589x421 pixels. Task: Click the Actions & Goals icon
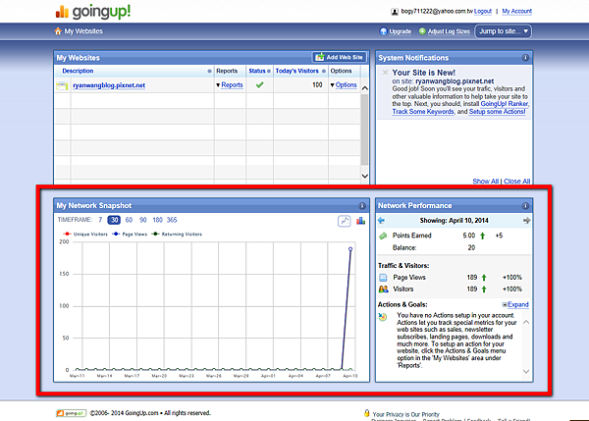pos(383,317)
